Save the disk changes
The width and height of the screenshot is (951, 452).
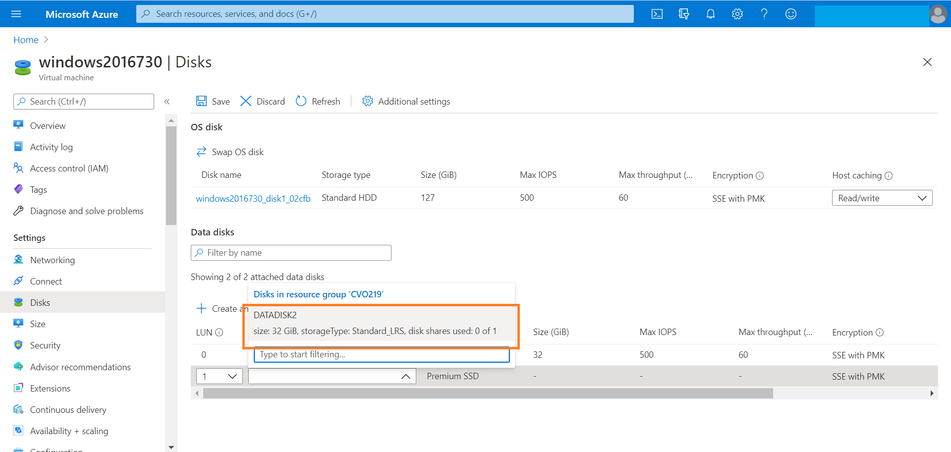coord(213,102)
